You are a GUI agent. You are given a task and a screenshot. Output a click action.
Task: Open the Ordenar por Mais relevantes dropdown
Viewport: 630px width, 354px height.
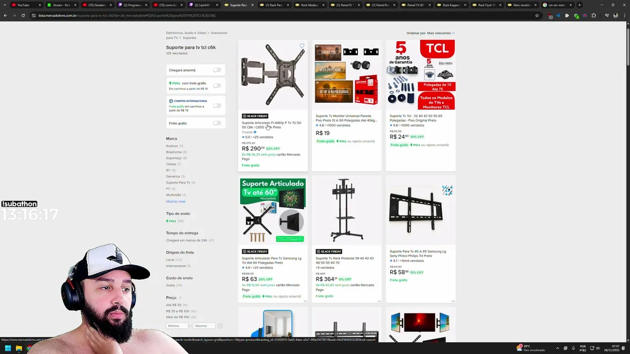[x=441, y=33]
